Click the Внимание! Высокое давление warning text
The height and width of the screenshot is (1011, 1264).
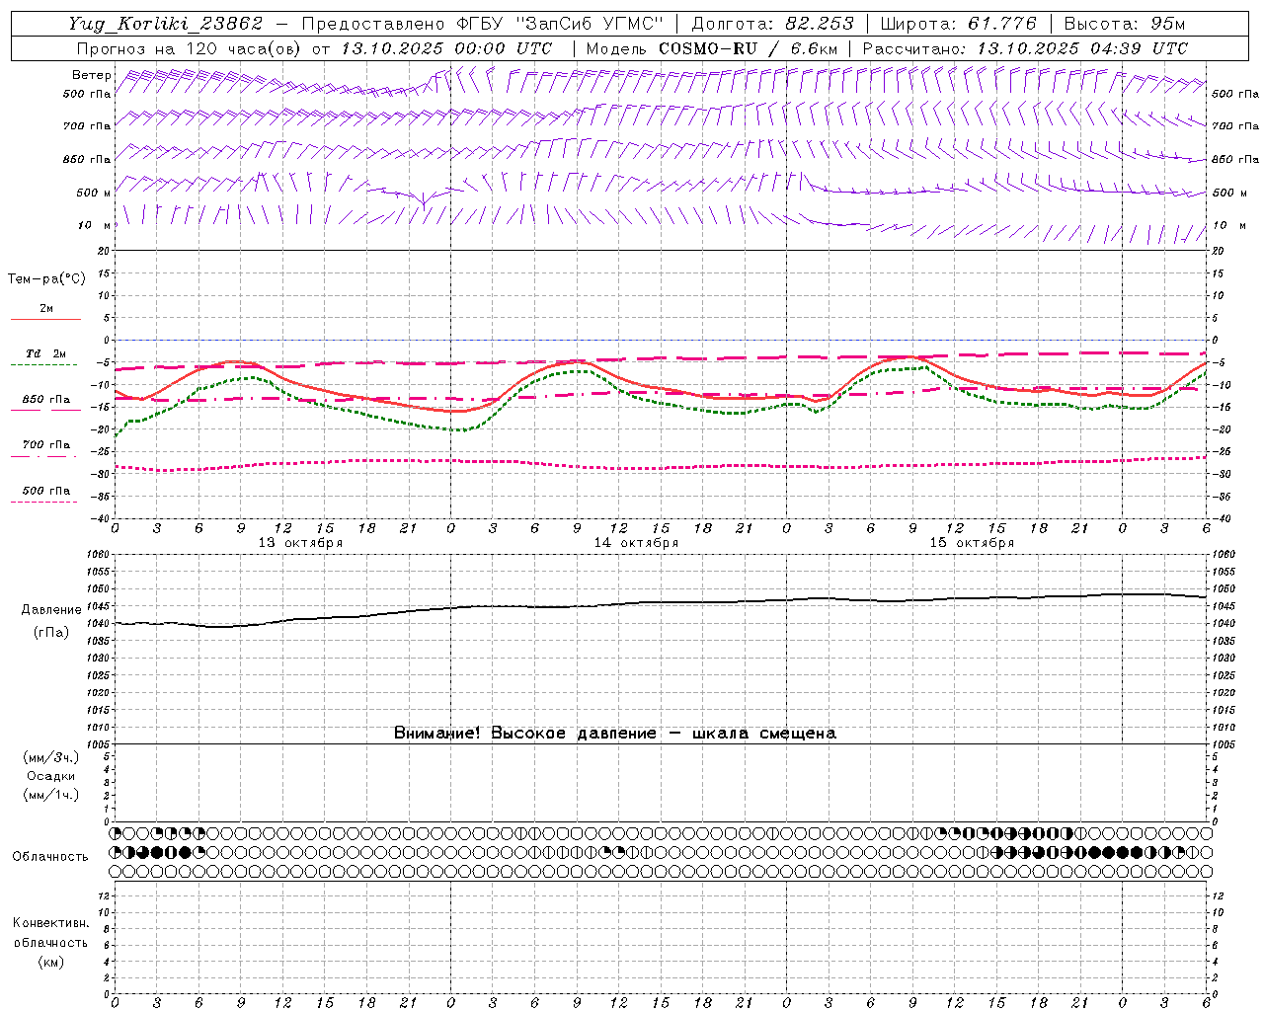point(614,734)
